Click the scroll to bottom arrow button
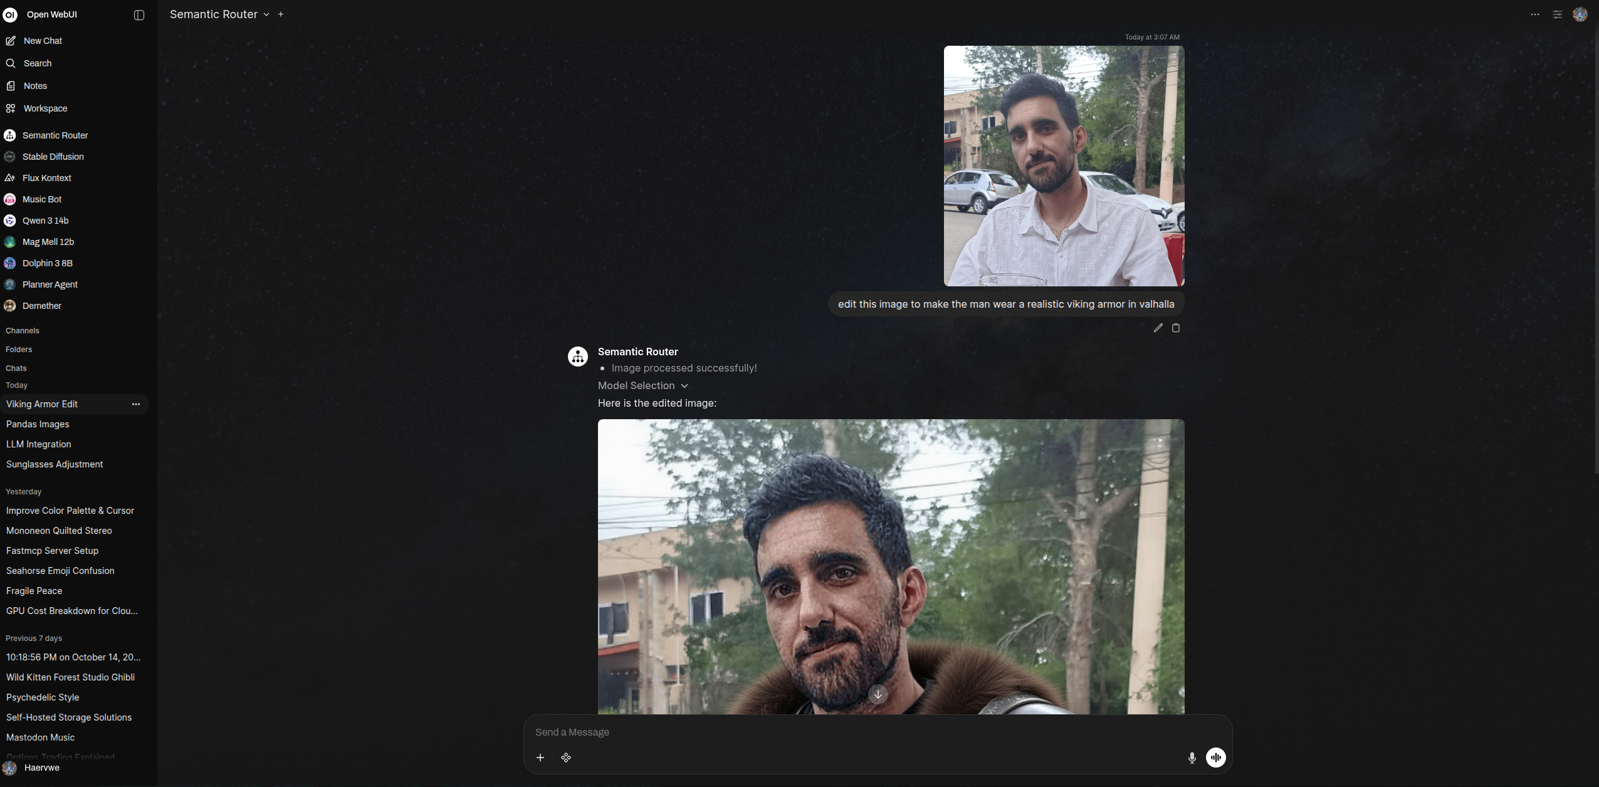 click(878, 694)
